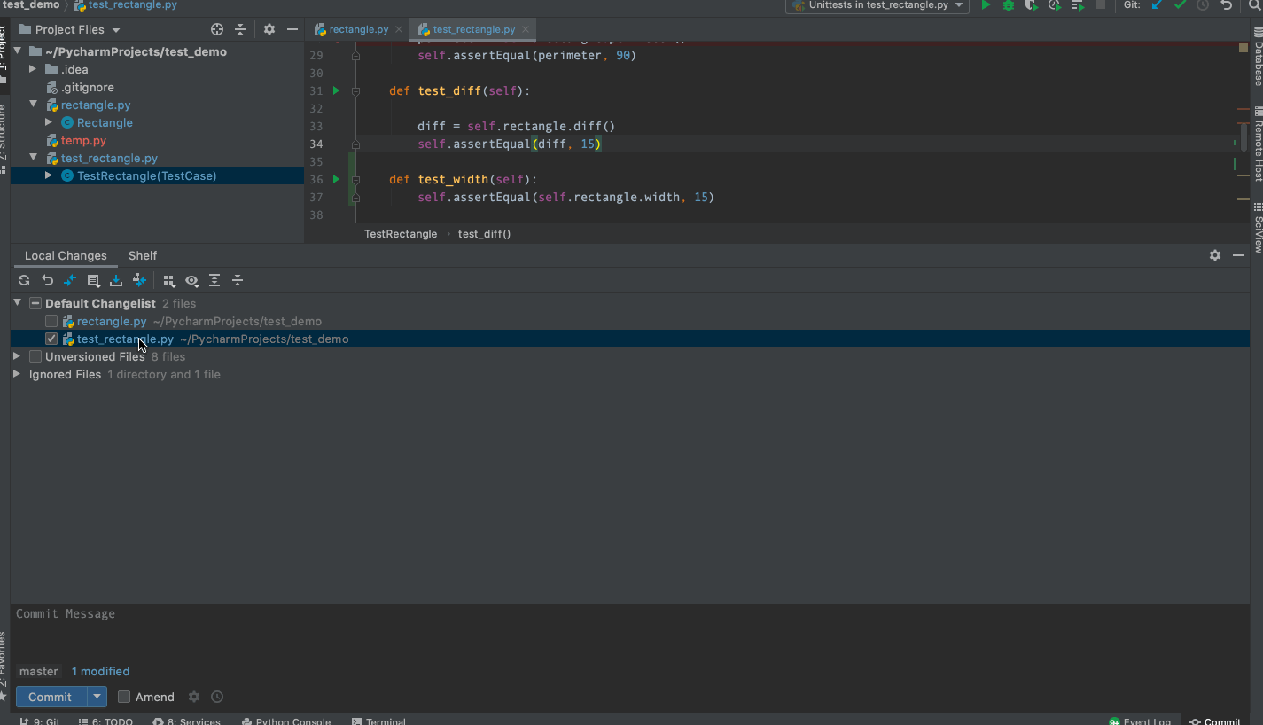1263x725 pixels.
Task: Open the Commit button dropdown arrow
Action: [97, 697]
